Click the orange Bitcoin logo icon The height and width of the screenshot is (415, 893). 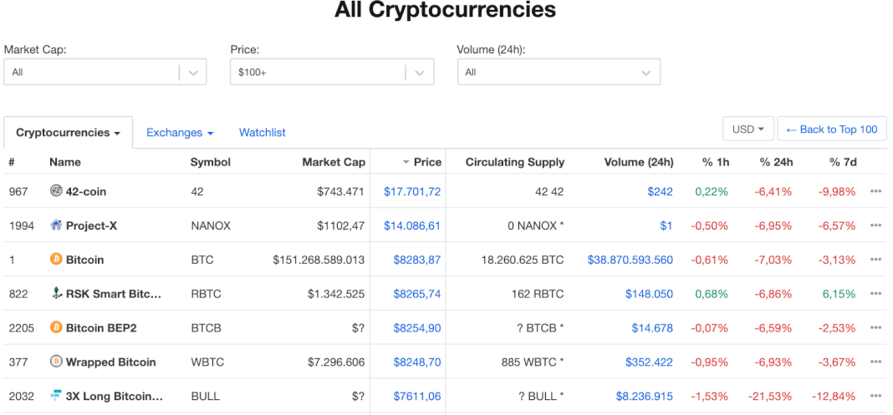(56, 259)
